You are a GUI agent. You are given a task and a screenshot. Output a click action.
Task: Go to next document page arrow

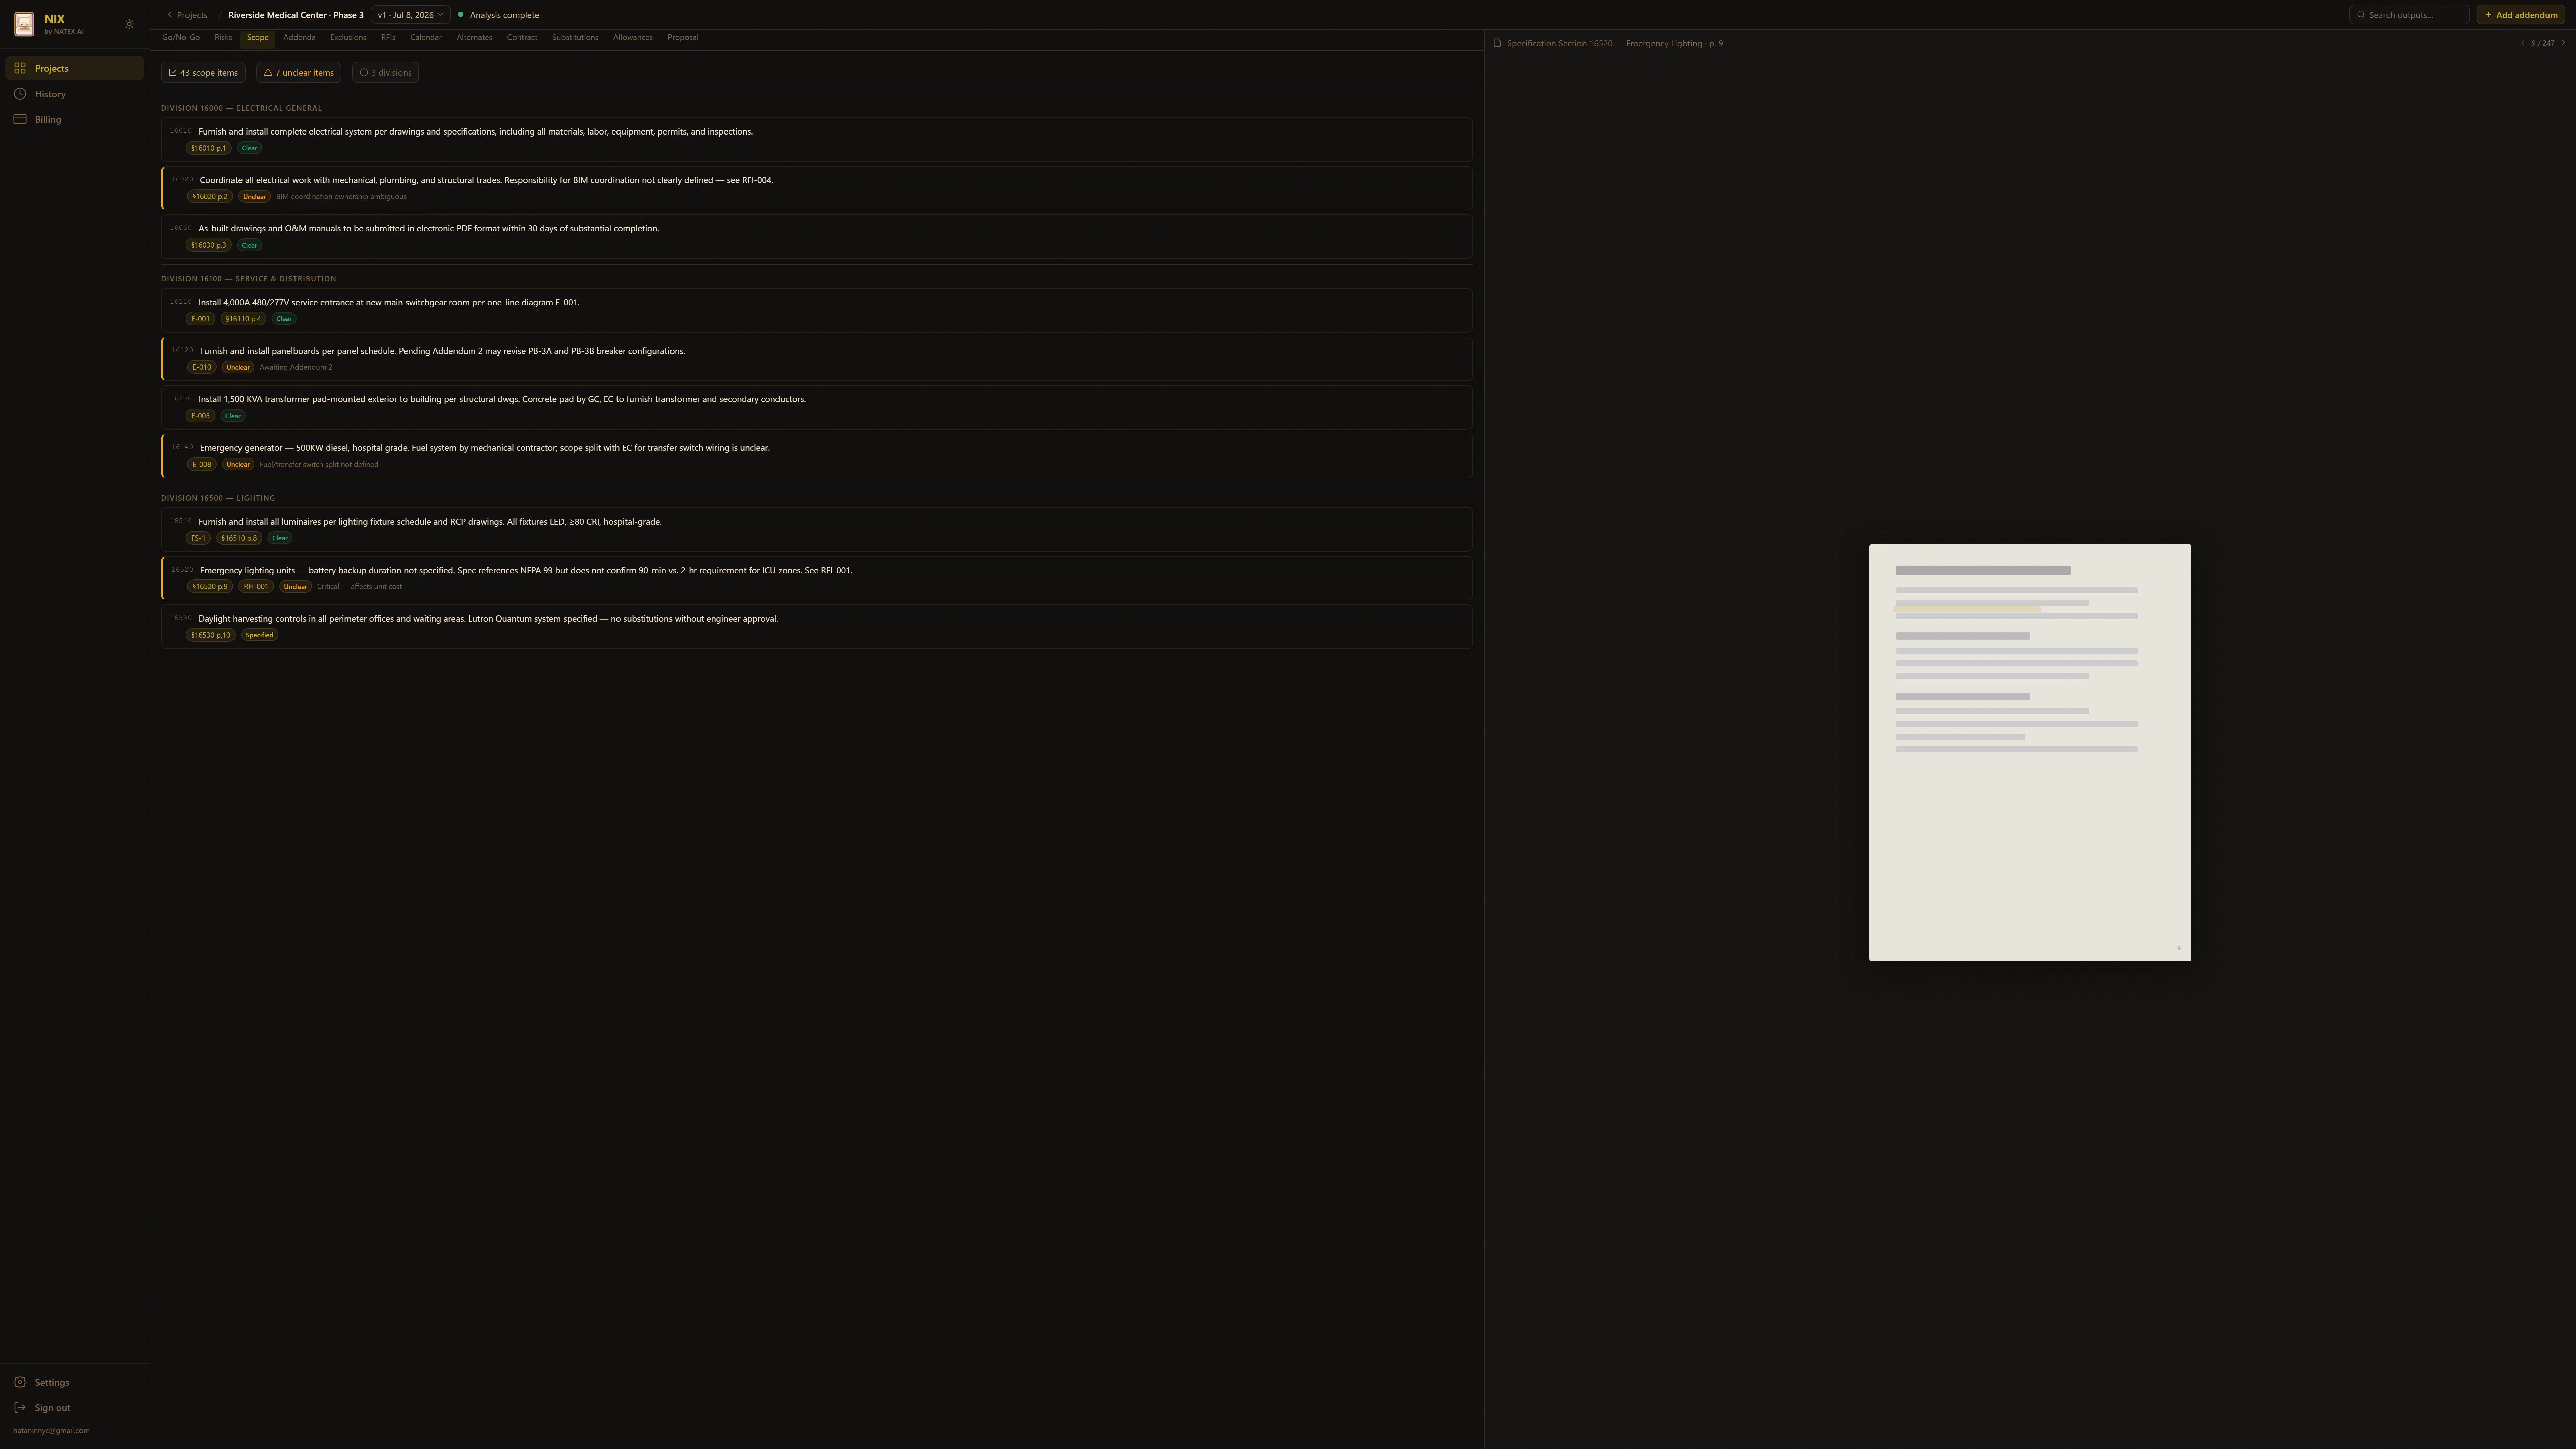[x=2563, y=43]
